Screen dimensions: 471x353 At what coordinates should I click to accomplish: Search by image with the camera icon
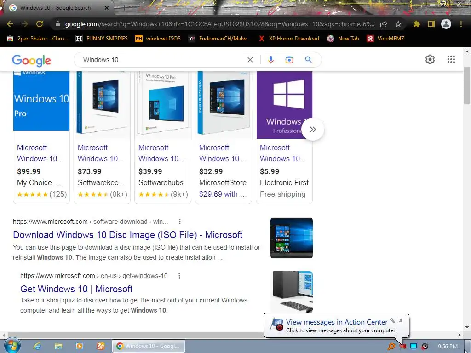(289, 60)
